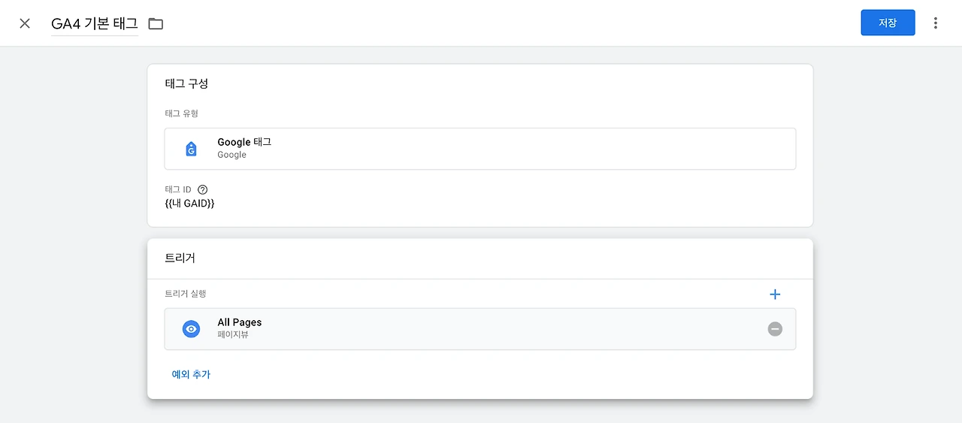Remove All Pages trigger with minus icon

point(775,329)
